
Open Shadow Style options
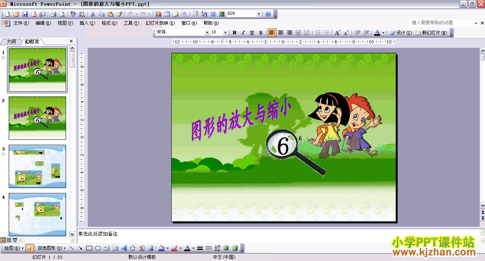pos(226,248)
